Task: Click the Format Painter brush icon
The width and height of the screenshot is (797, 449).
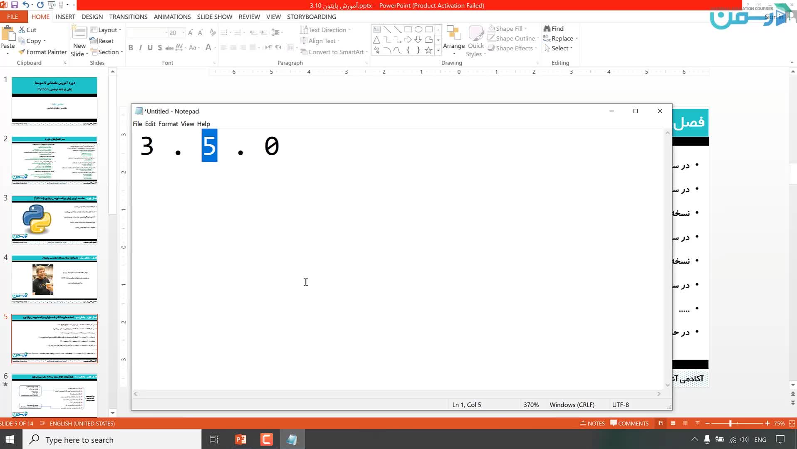Action: pos(22,52)
